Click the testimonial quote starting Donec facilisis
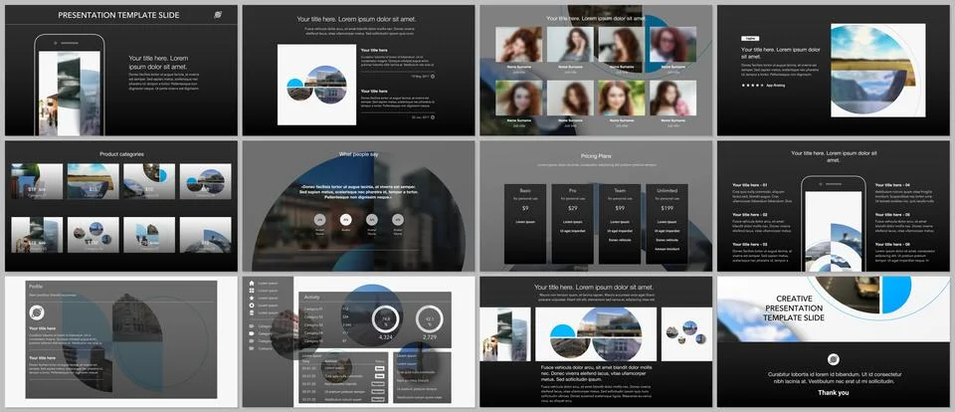This screenshot has height=412, width=955. click(358, 191)
